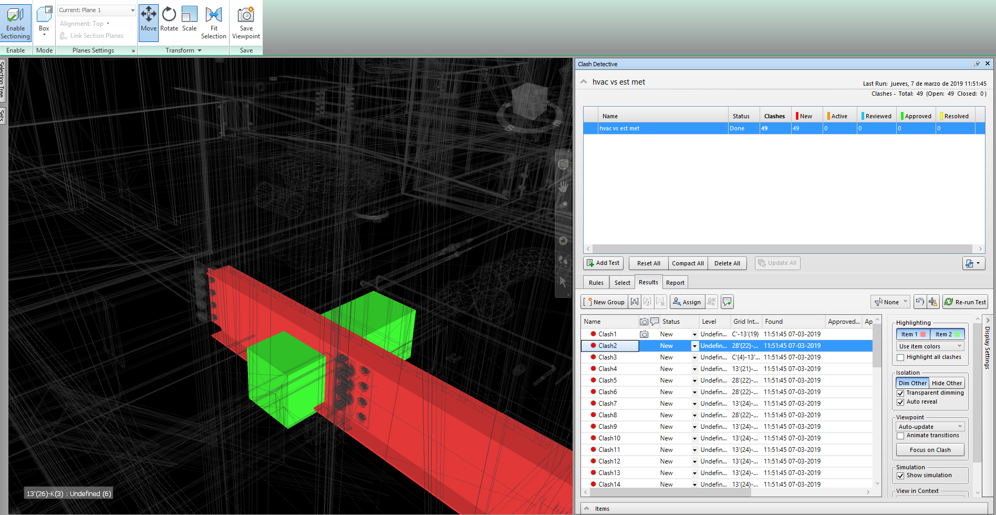This screenshot has height=515, width=996.
Task: Uncheck Transparent dimming option
Action: (x=900, y=393)
